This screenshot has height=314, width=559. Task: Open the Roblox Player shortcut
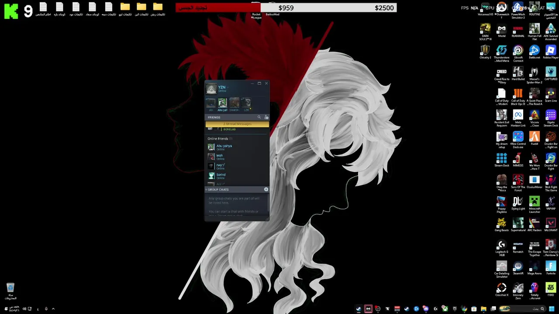(x=551, y=52)
